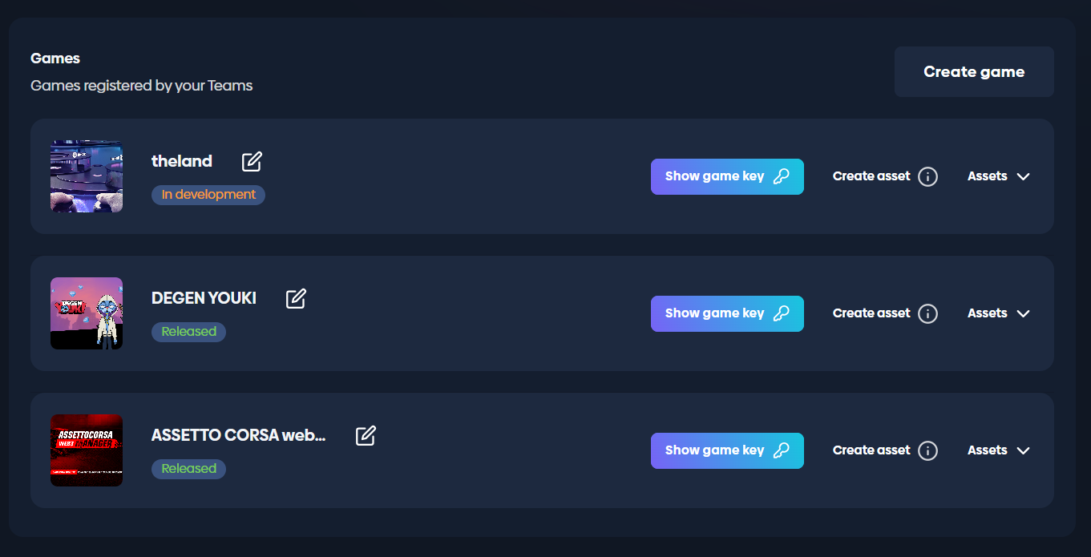Expand the Assets dropdown for theland

click(998, 176)
